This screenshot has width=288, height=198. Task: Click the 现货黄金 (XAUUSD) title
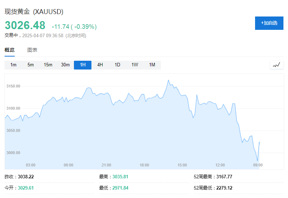[x=34, y=12]
